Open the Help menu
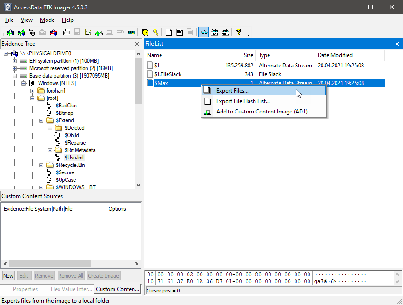The width and height of the screenshot is (403, 305). tap(67, 20)
